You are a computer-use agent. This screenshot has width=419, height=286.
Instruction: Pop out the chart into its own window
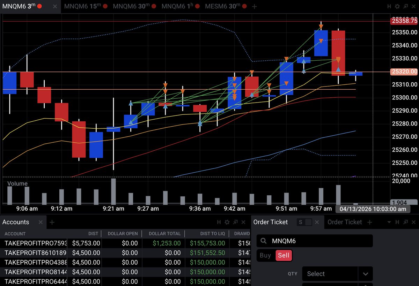[406, 6]
